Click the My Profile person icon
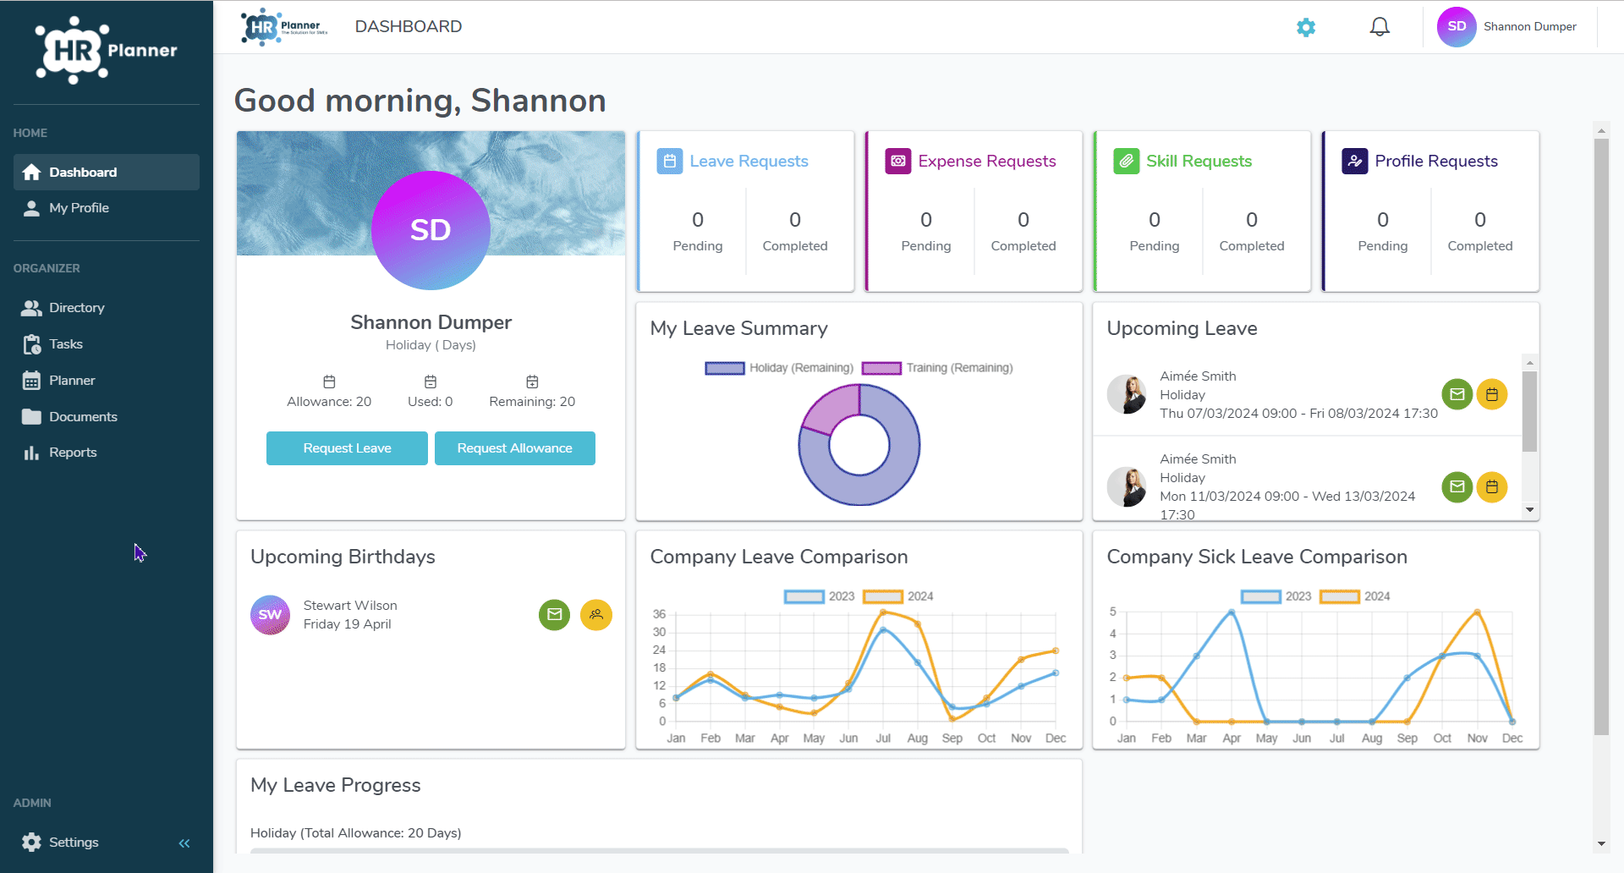 click(31, 208)
